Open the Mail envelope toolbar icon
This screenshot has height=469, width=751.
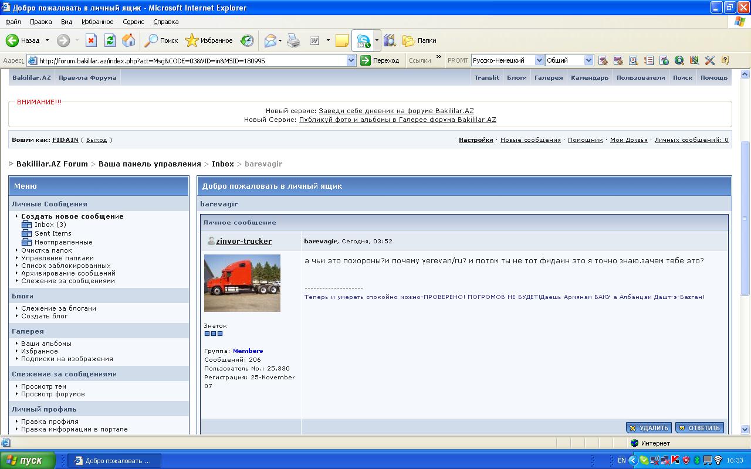pyautogui.click(x=270, y=40)
